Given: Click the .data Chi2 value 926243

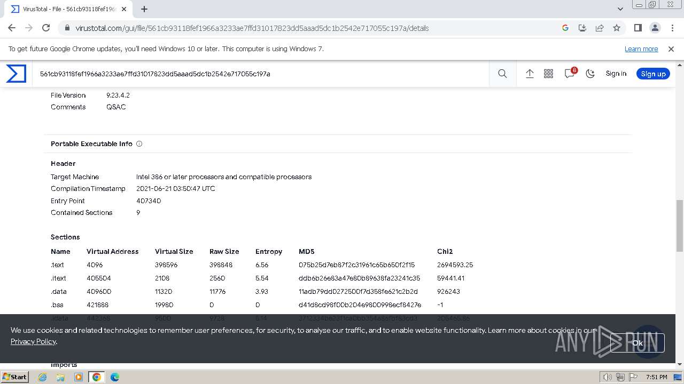Looking at the screenshot, I should tap(448, 292).
